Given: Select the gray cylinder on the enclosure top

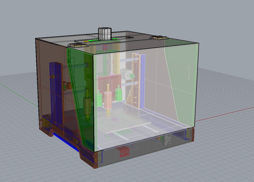Looking at the screenshot, I should click(105, 34).
